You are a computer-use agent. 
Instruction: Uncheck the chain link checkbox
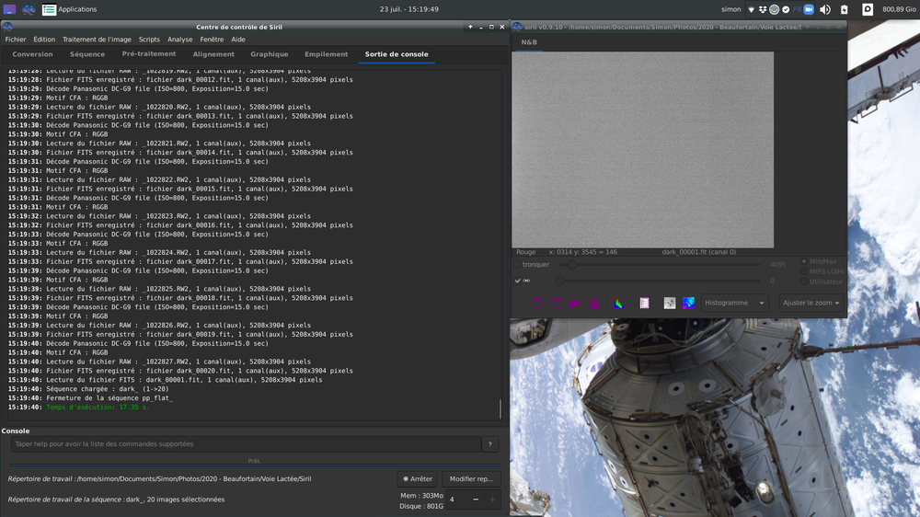pyautogui.click(x=518, y=281)
